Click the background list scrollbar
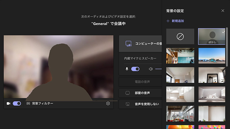Image resolution: width=230 pixels, height=129 pixels. tap(227, 47)
